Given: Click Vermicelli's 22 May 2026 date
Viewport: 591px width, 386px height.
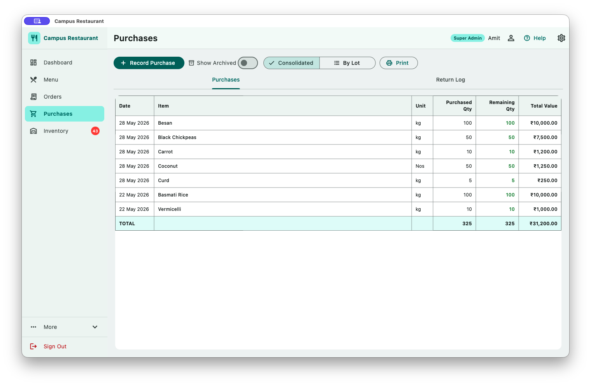Looking at the screenshot, I should click(x=134, y=209).
